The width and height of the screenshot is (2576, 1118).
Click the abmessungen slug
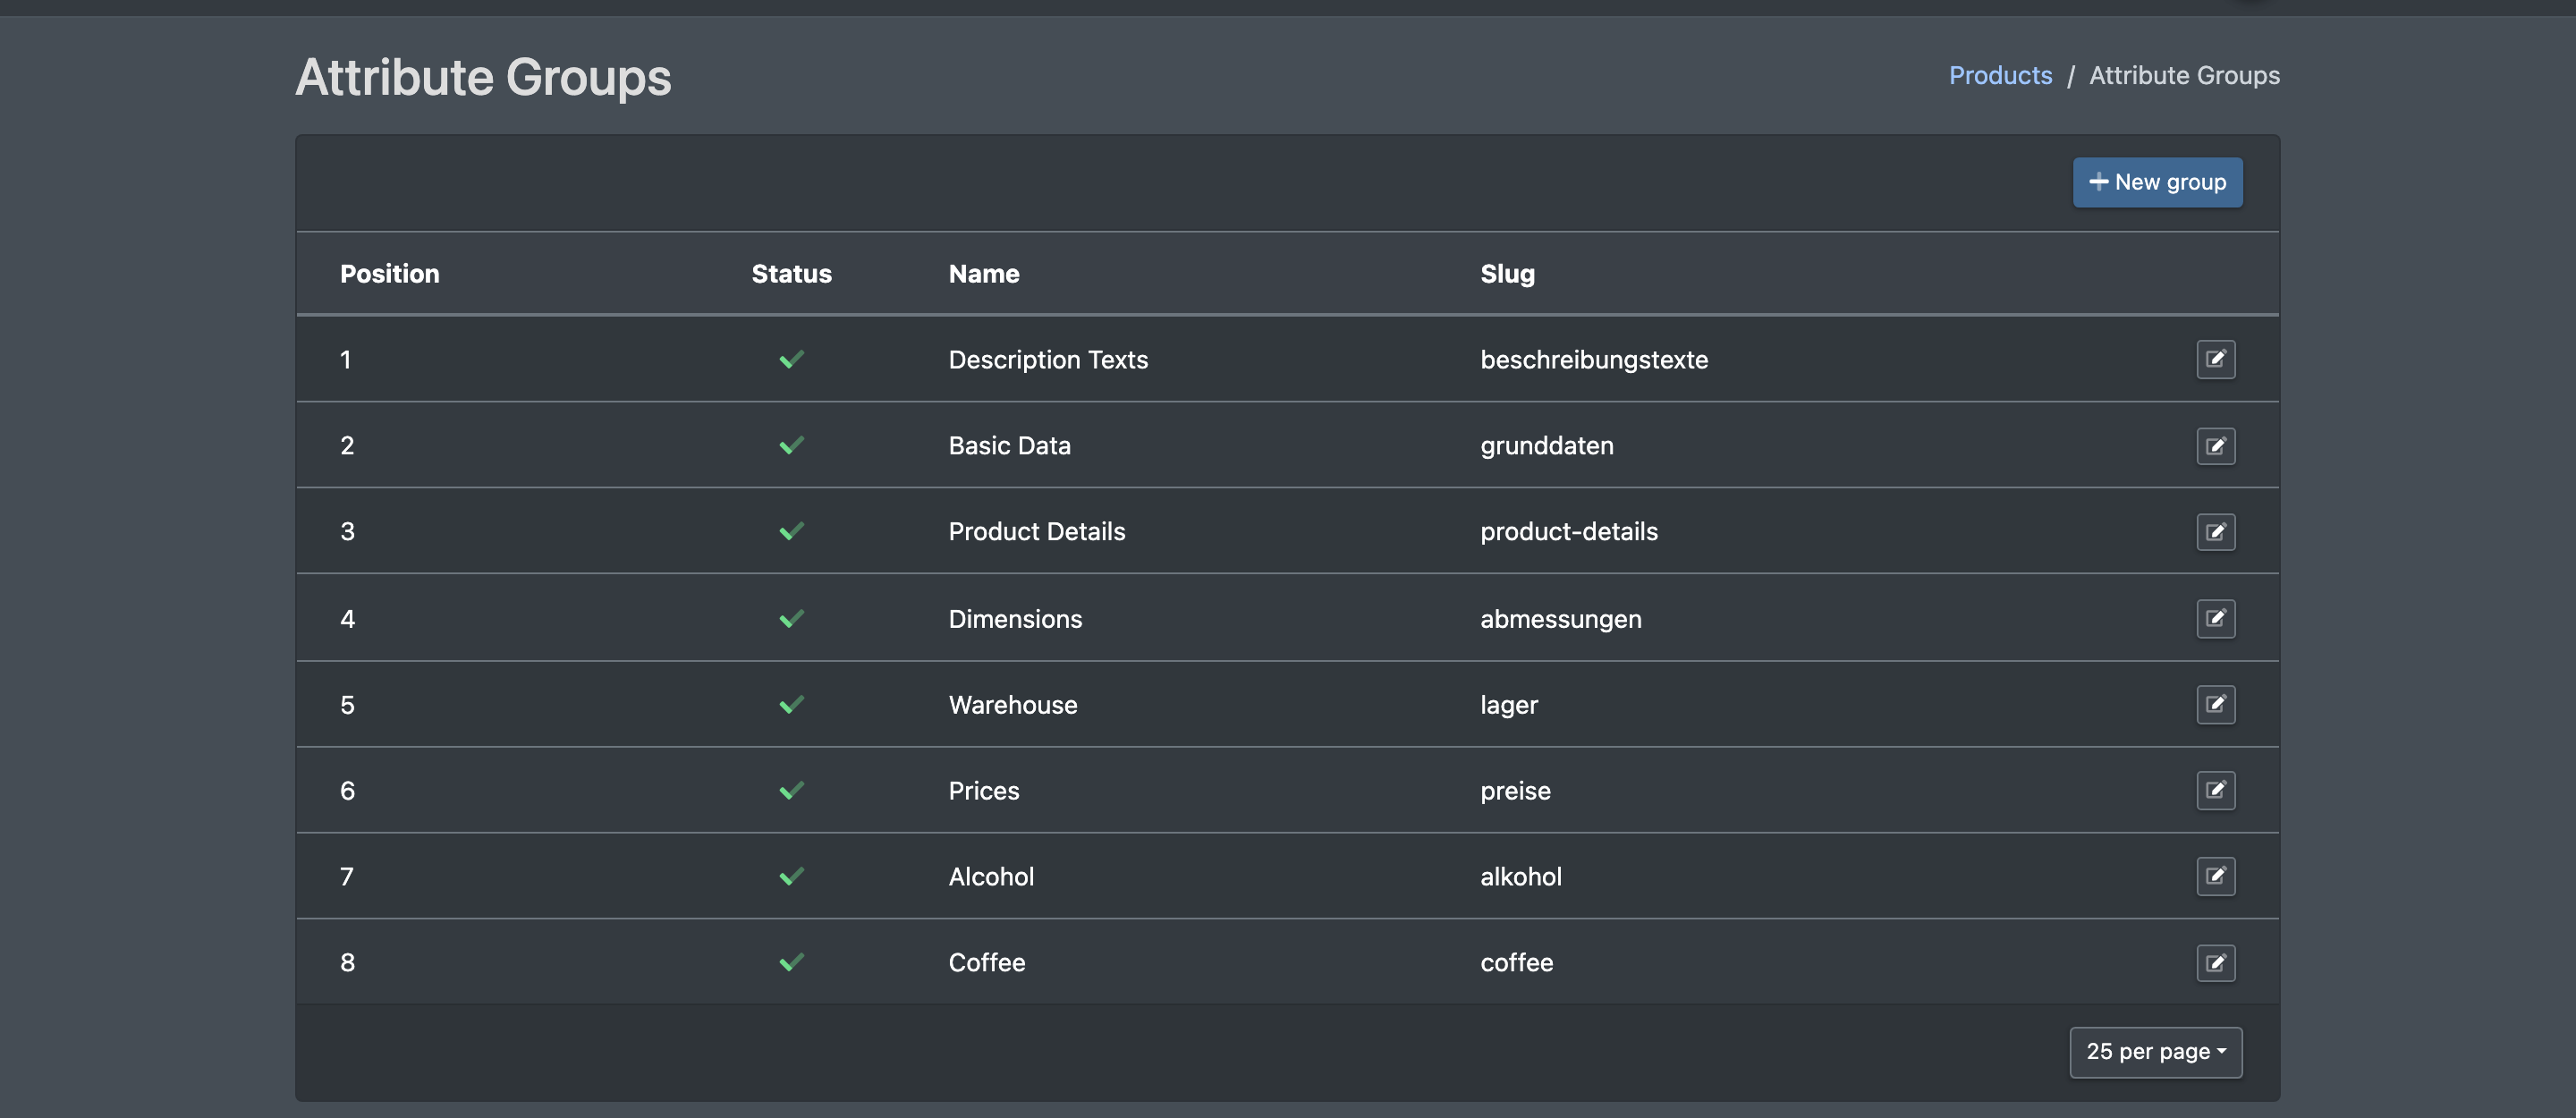click(x=1560, y=618)
